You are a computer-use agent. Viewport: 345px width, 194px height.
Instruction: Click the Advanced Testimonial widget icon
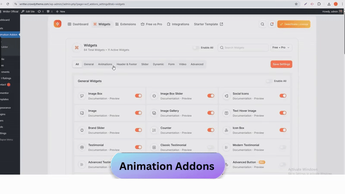82,165
